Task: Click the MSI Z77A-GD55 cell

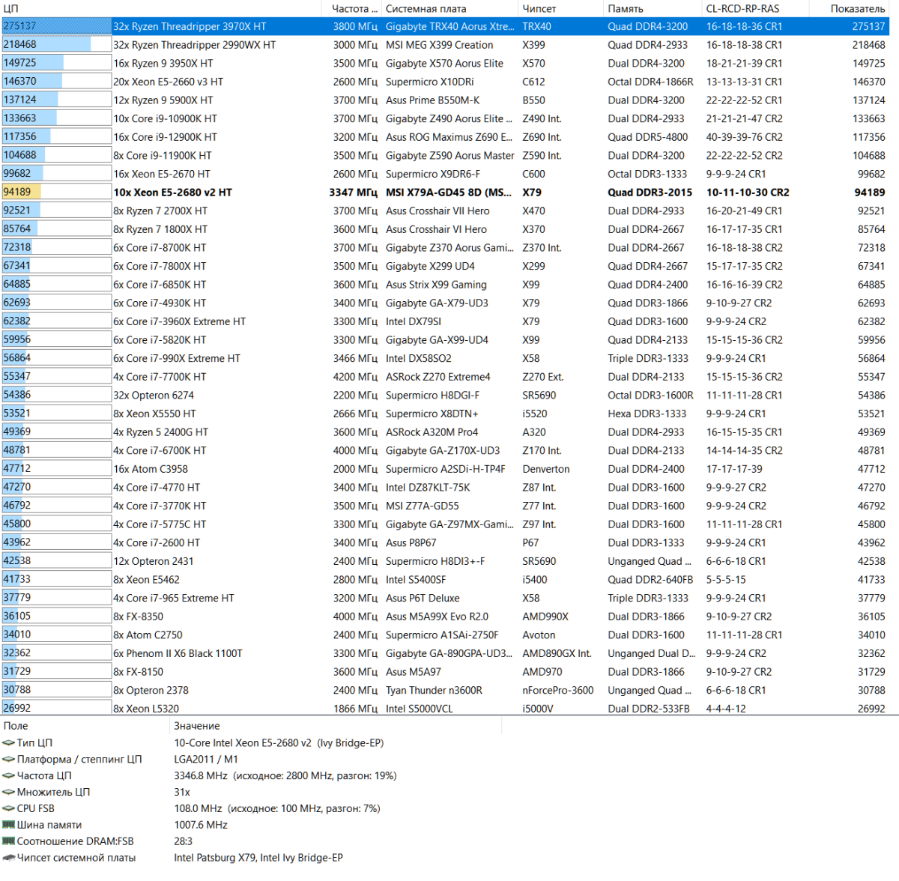Action: click(x=423, y=506)
